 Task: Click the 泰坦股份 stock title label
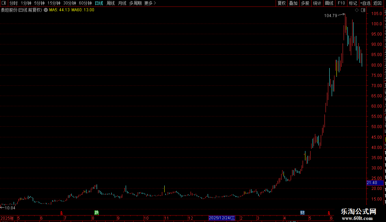coord(22,10)
